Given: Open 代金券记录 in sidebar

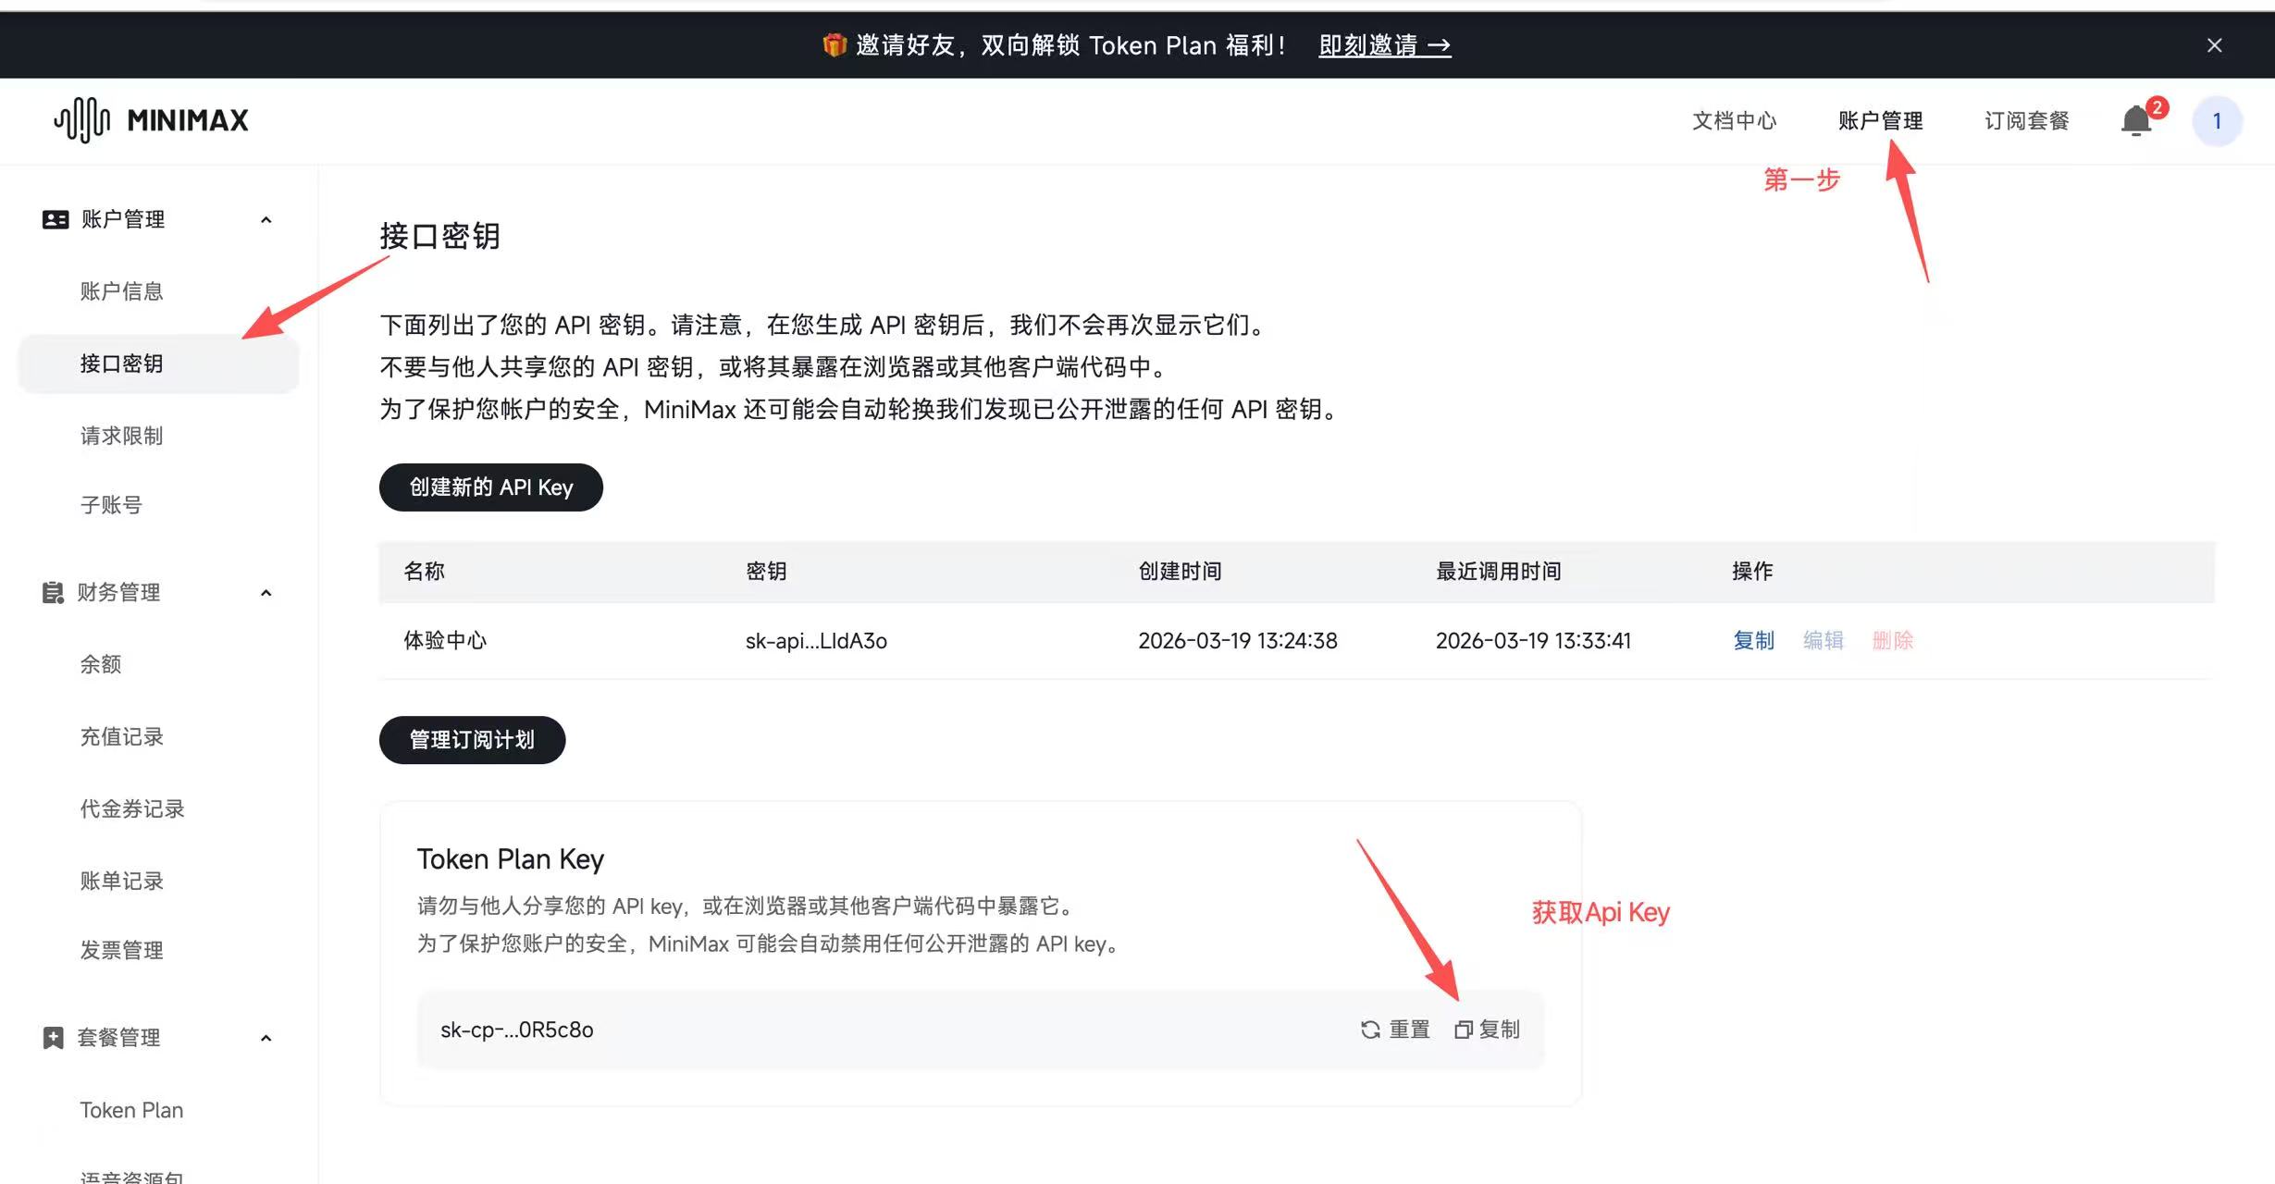Looking at the screenshot, I should 132,808.
